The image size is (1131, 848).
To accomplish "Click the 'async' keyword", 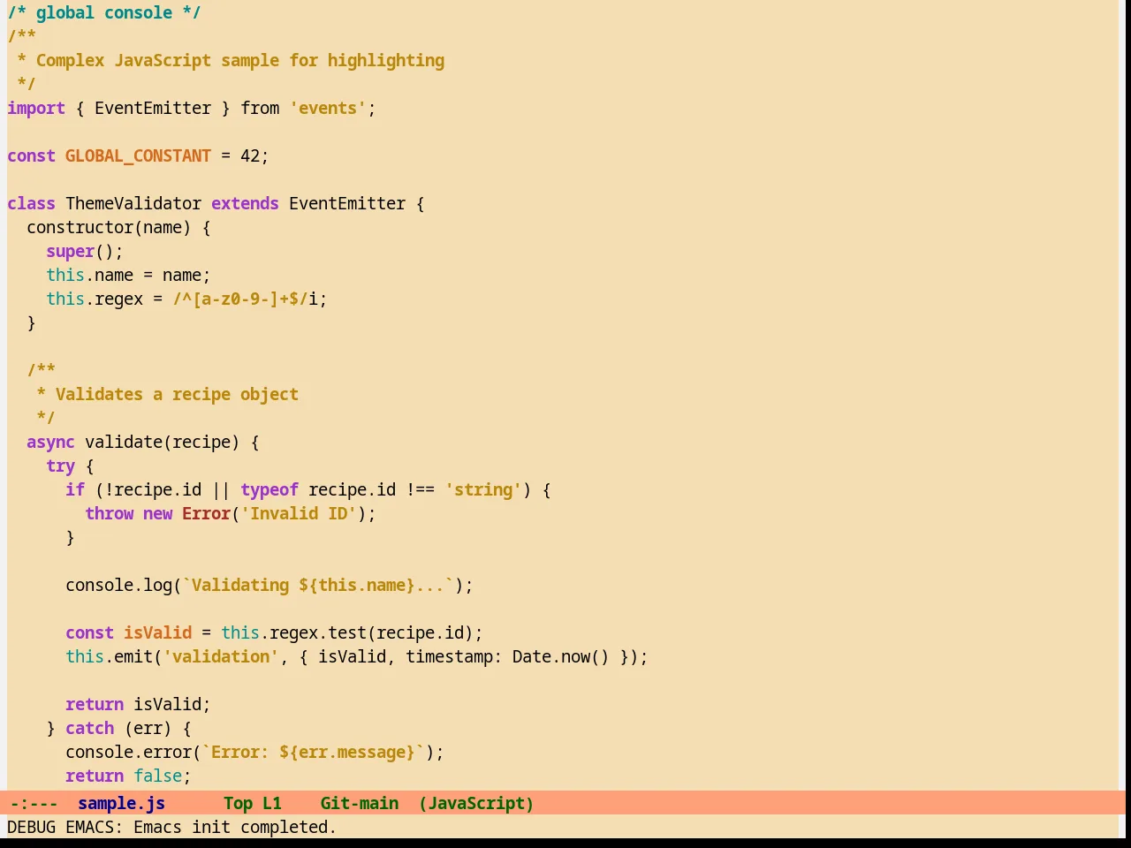I will 50,442.
